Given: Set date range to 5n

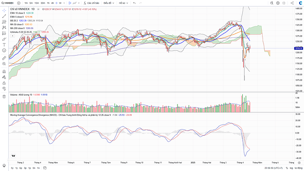Looking at the screenshot, I should 34,168.
